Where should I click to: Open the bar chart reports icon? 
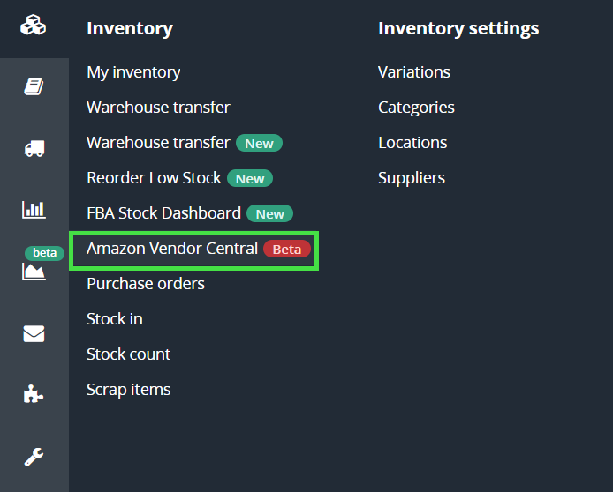[x=34, y=210]
